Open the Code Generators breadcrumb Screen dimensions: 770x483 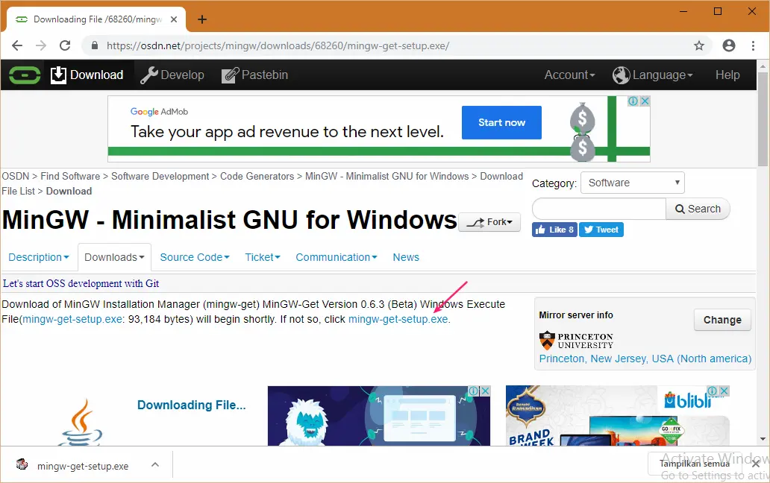pos(257,176)
